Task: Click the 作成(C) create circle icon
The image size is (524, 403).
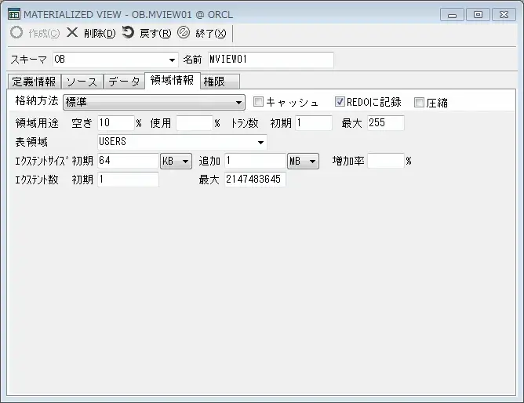Action: click(x=16, y=33)
